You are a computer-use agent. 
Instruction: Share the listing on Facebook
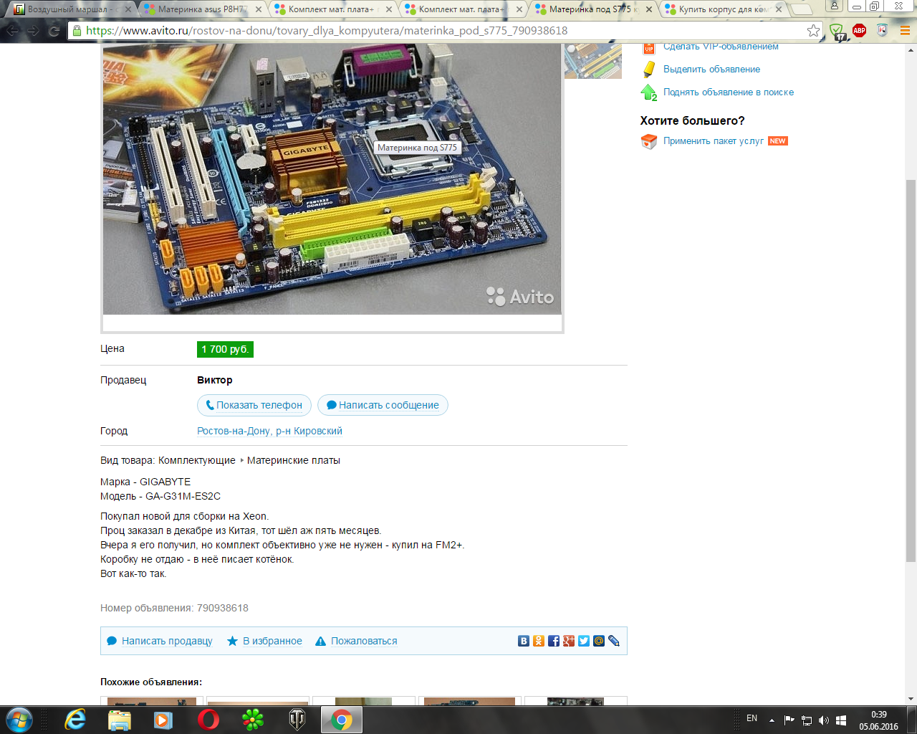point(554,641)
